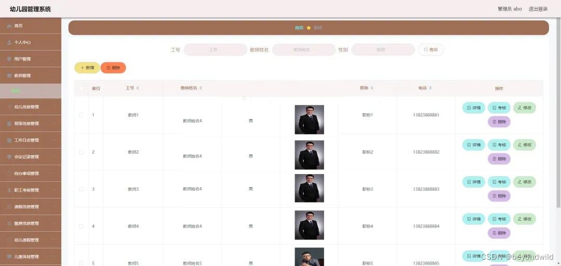Screen dimensions: 561x266
Task: Click the 性别 search input field
Action: [x=383, y=50]
